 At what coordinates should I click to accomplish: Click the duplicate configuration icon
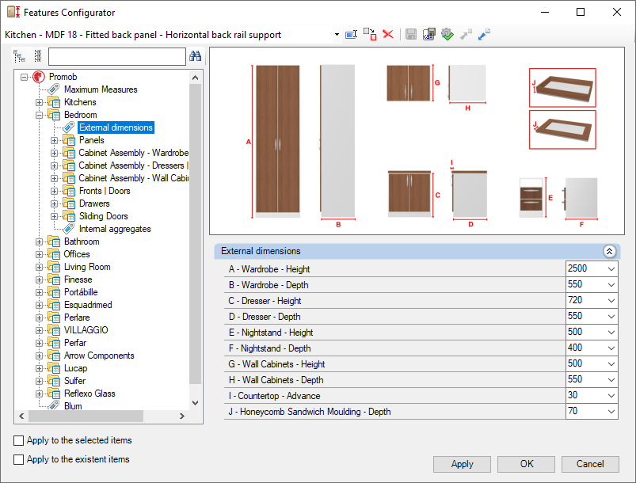click(370, 35)
